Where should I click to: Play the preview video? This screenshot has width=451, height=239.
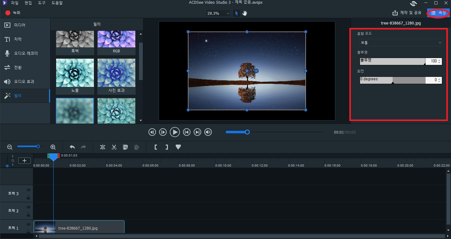pyautogui.click(x=175, y=132)
